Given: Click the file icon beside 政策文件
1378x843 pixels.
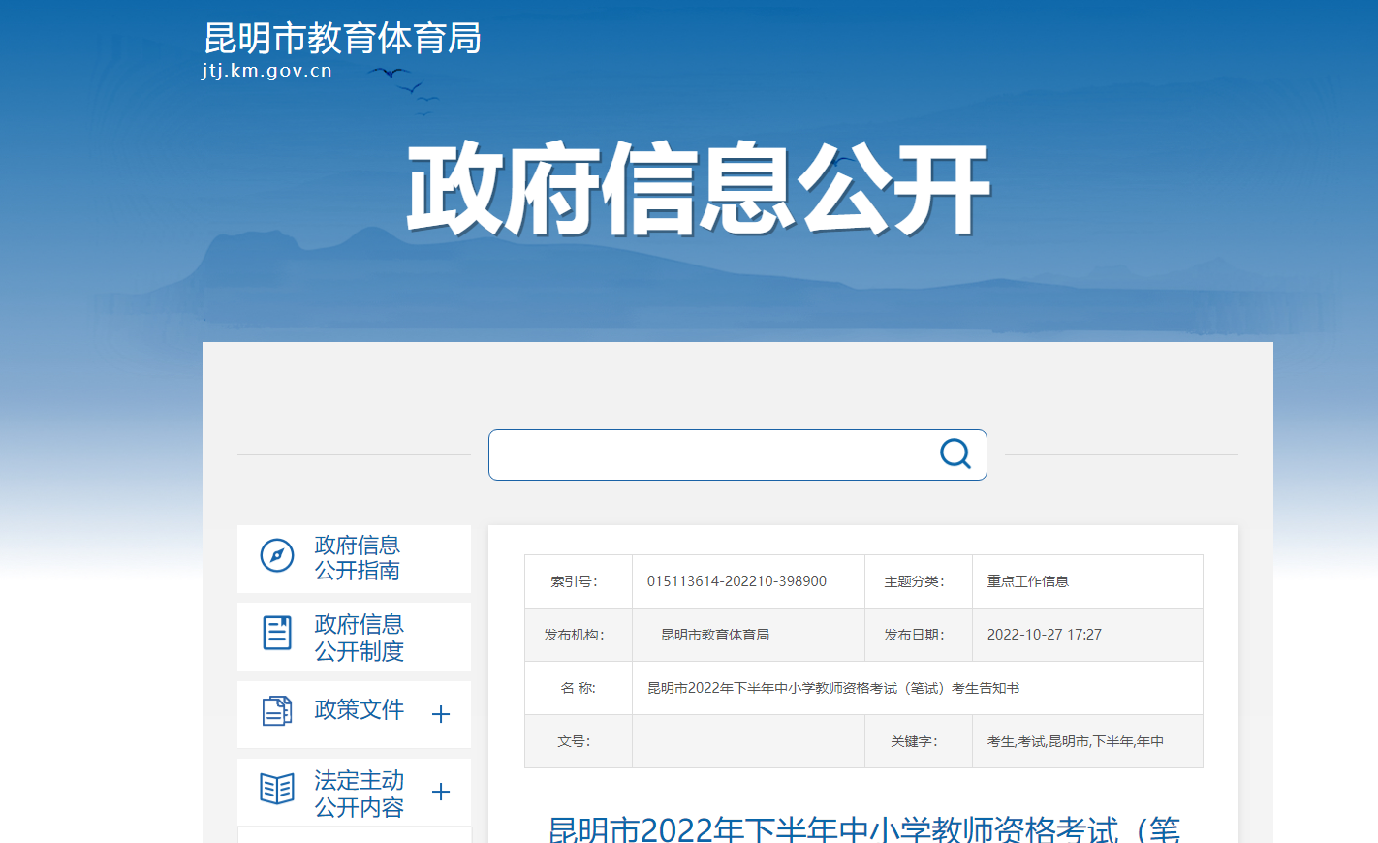Looking at the screenshot, I should (x=277, y=711).
